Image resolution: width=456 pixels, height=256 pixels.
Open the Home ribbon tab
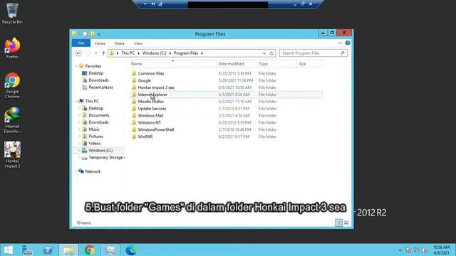coord(100,43)
